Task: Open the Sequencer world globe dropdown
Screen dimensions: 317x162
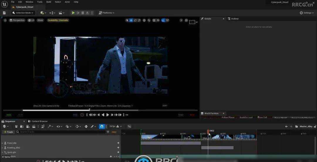Action: click(x=6, y=127)
